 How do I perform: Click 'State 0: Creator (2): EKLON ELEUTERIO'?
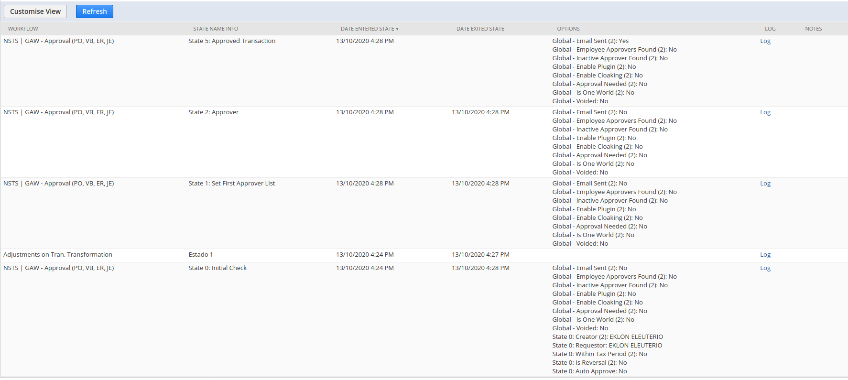(x=608, y=337)
